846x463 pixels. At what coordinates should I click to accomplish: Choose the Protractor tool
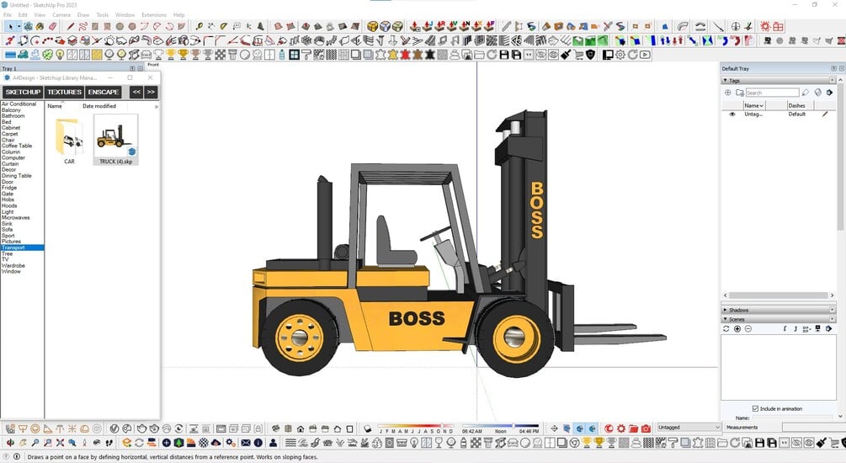(x=224, y=26)
